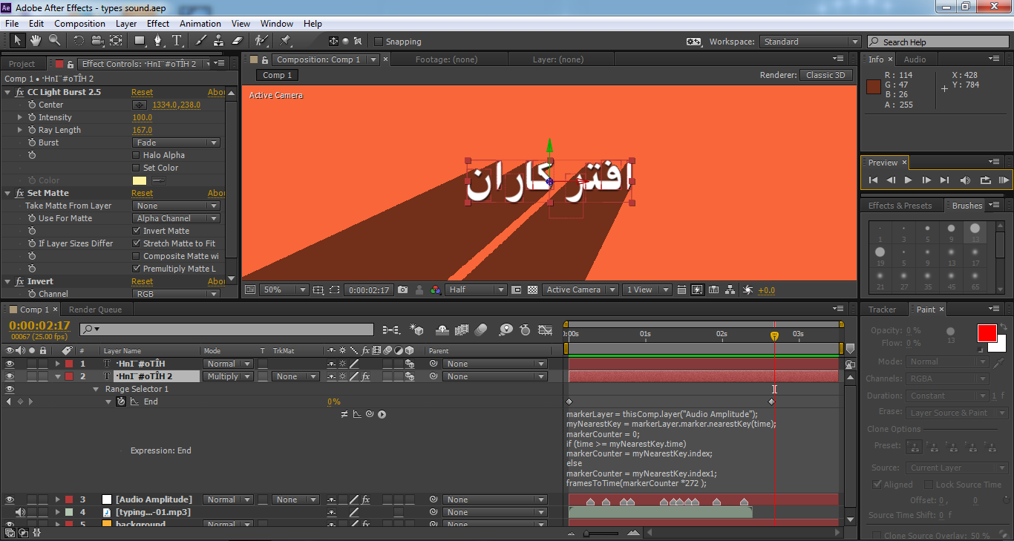1014x541 pixels.
Task: Switch to the Tracker panel tab
Action: point(883,309)
